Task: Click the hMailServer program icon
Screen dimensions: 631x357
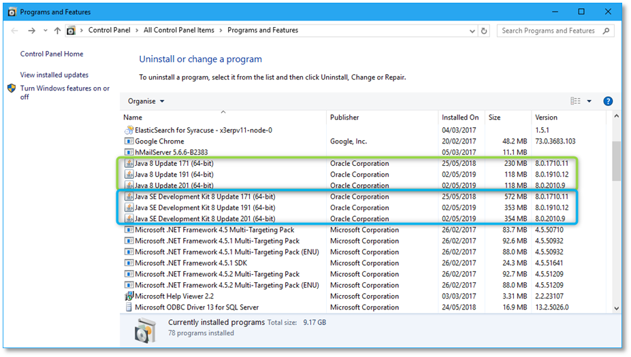Action: click(x=129, y=152)
